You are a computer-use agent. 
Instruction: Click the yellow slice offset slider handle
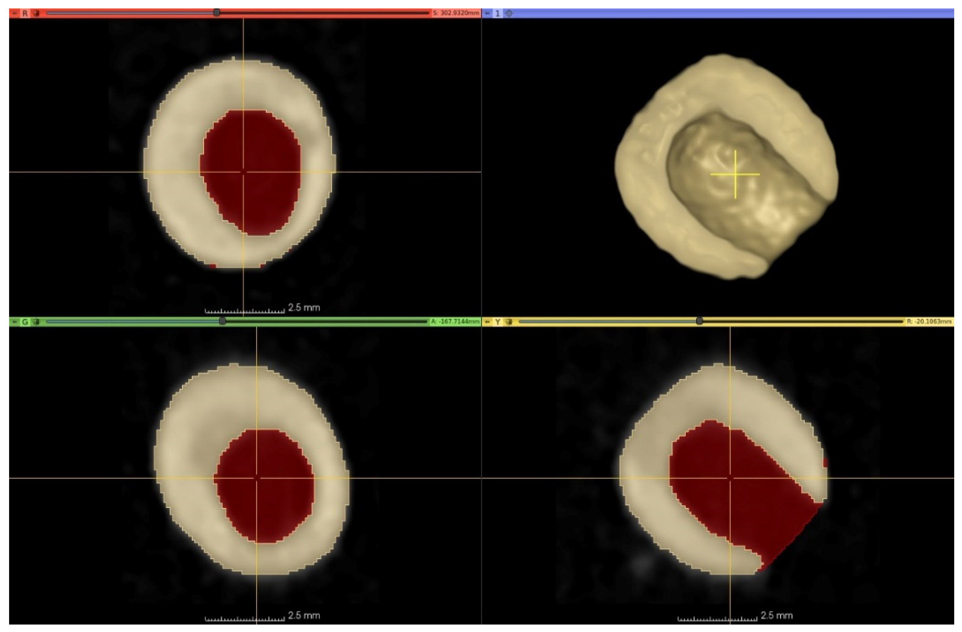coord(699,322)
